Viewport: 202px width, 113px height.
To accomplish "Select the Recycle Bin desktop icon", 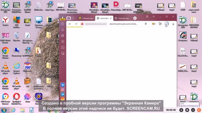I will coord(16,37).
